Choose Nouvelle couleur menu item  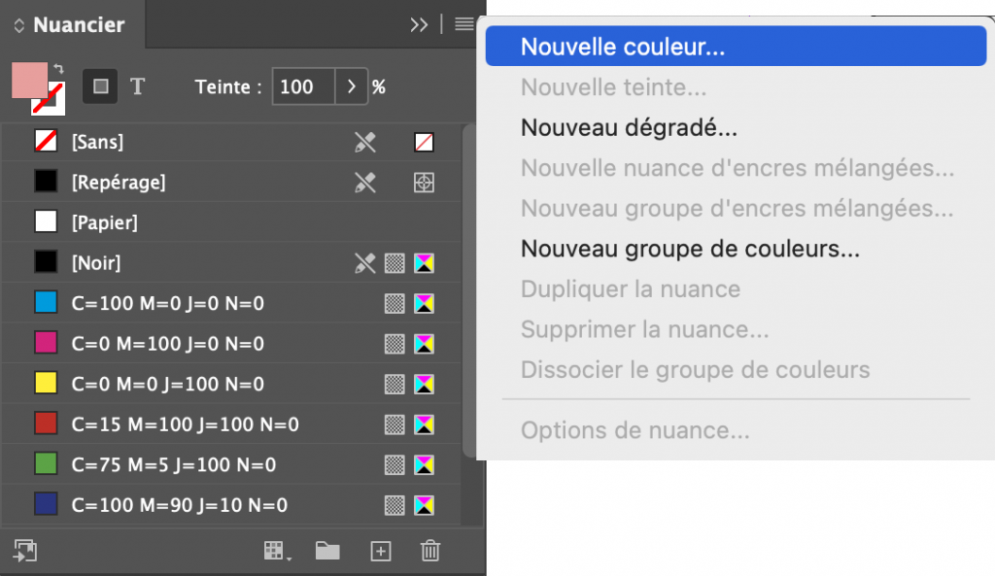pyautogui.click(x=623, y=47)
